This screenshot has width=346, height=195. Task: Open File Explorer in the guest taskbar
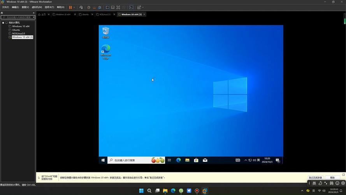pyautogui.click(x=187, y=160)
